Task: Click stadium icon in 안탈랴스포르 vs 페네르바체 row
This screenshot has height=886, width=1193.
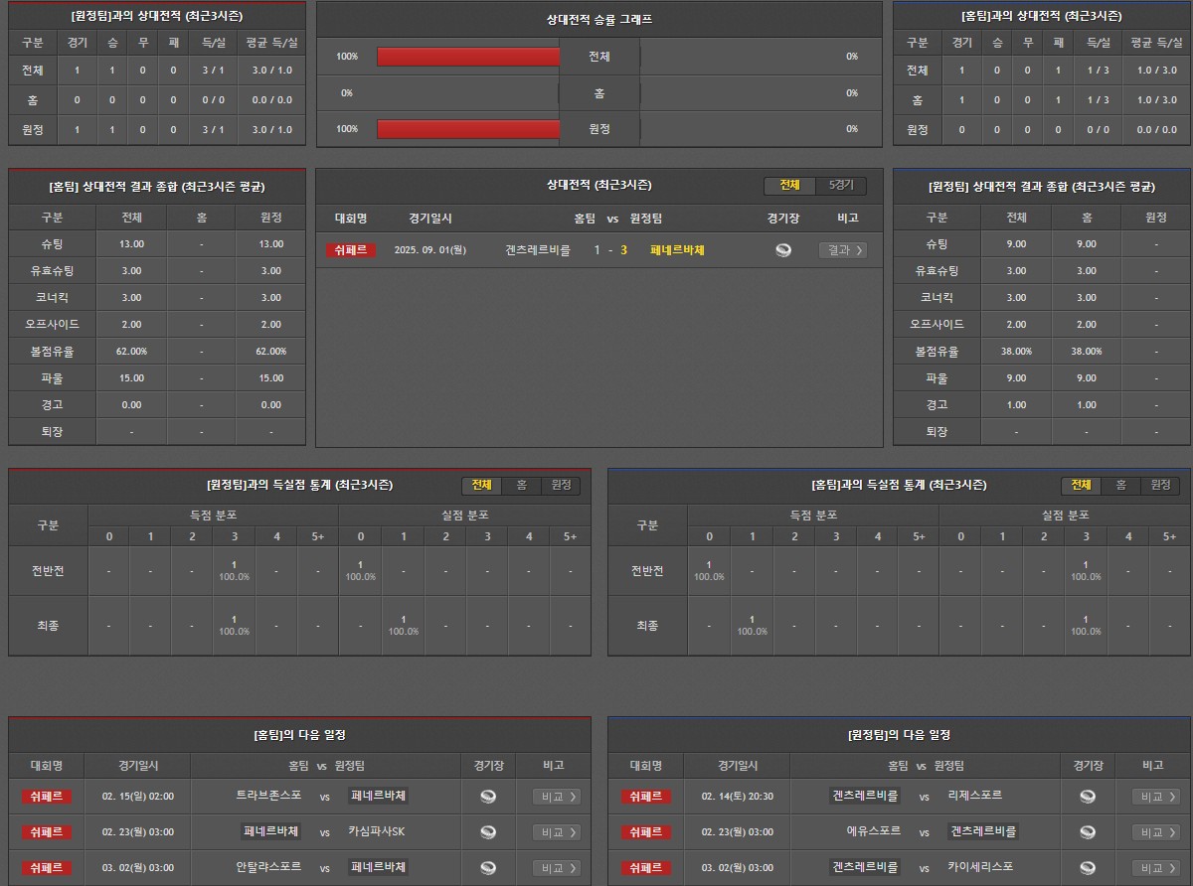Action: coord(488,868)
